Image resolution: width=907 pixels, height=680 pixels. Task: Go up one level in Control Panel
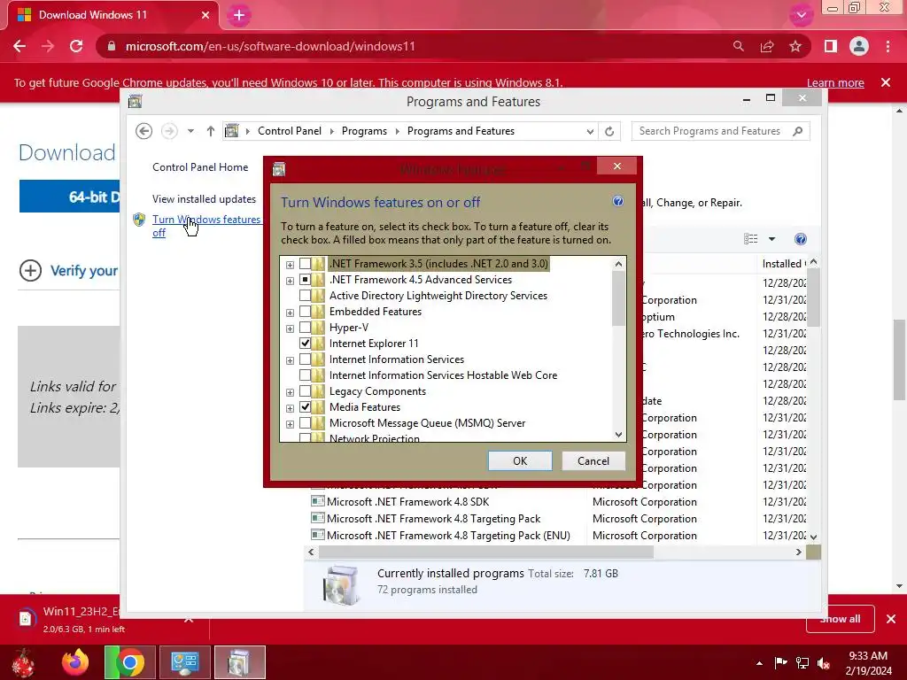(211, 131)
